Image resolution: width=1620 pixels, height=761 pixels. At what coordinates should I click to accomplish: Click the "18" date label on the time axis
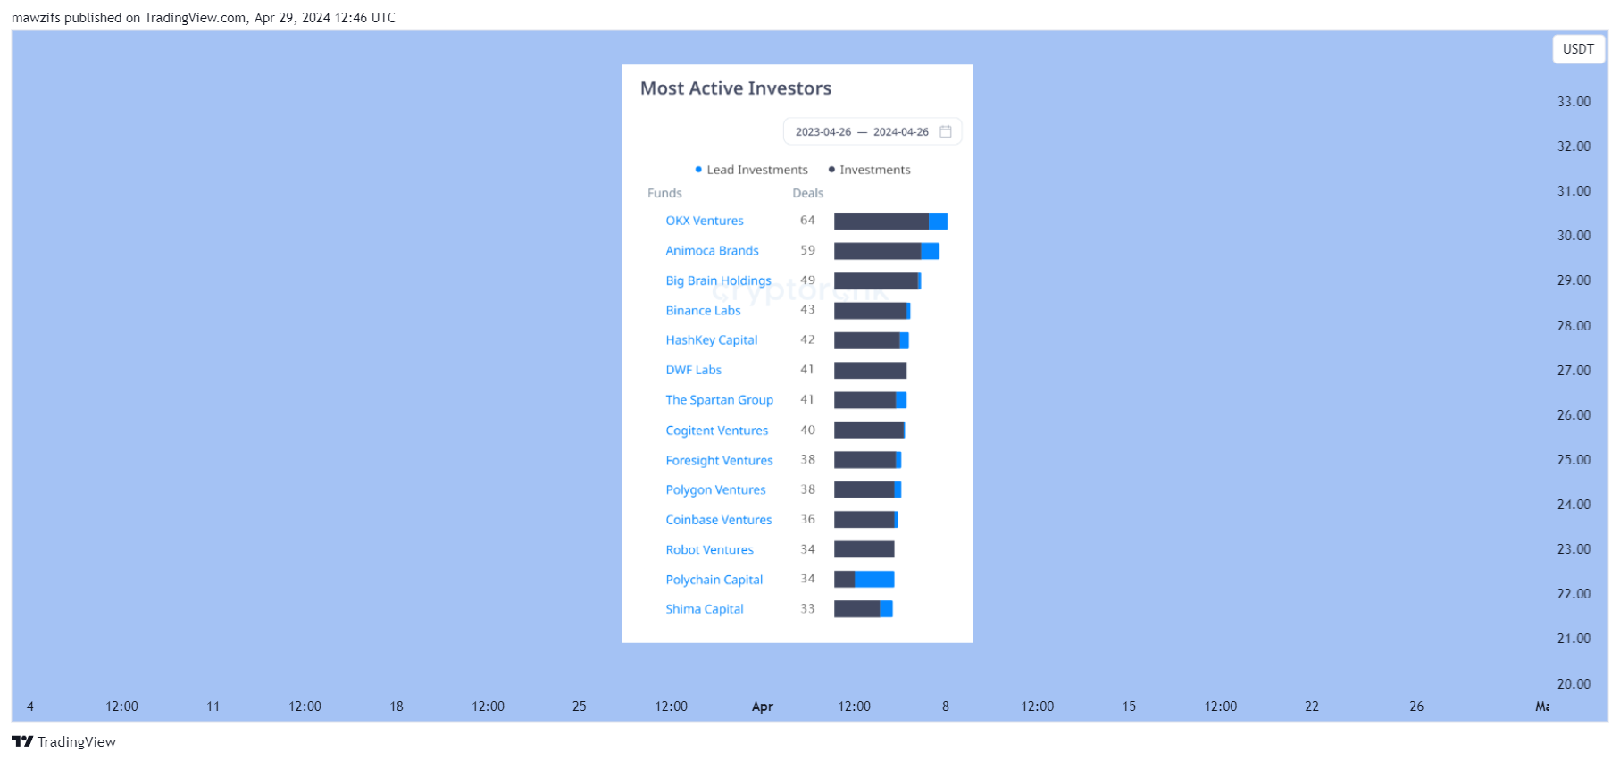click(x=397, y=707)
